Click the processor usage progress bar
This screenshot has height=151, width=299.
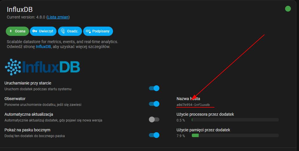click(x=235, y=120)
